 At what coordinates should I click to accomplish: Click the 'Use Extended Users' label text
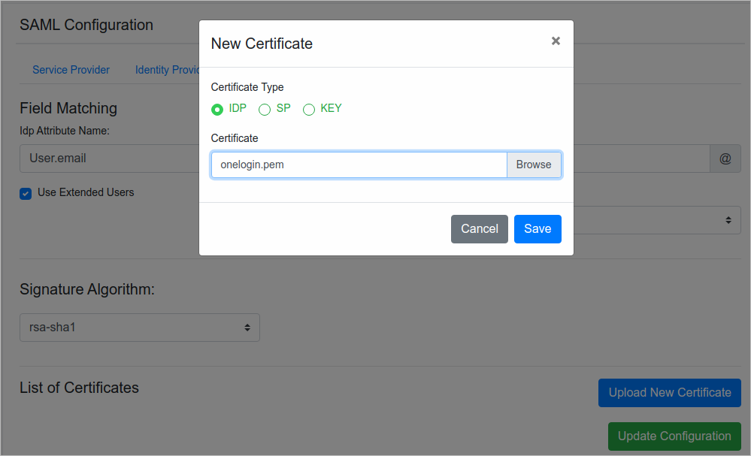[x=86, y=192]
